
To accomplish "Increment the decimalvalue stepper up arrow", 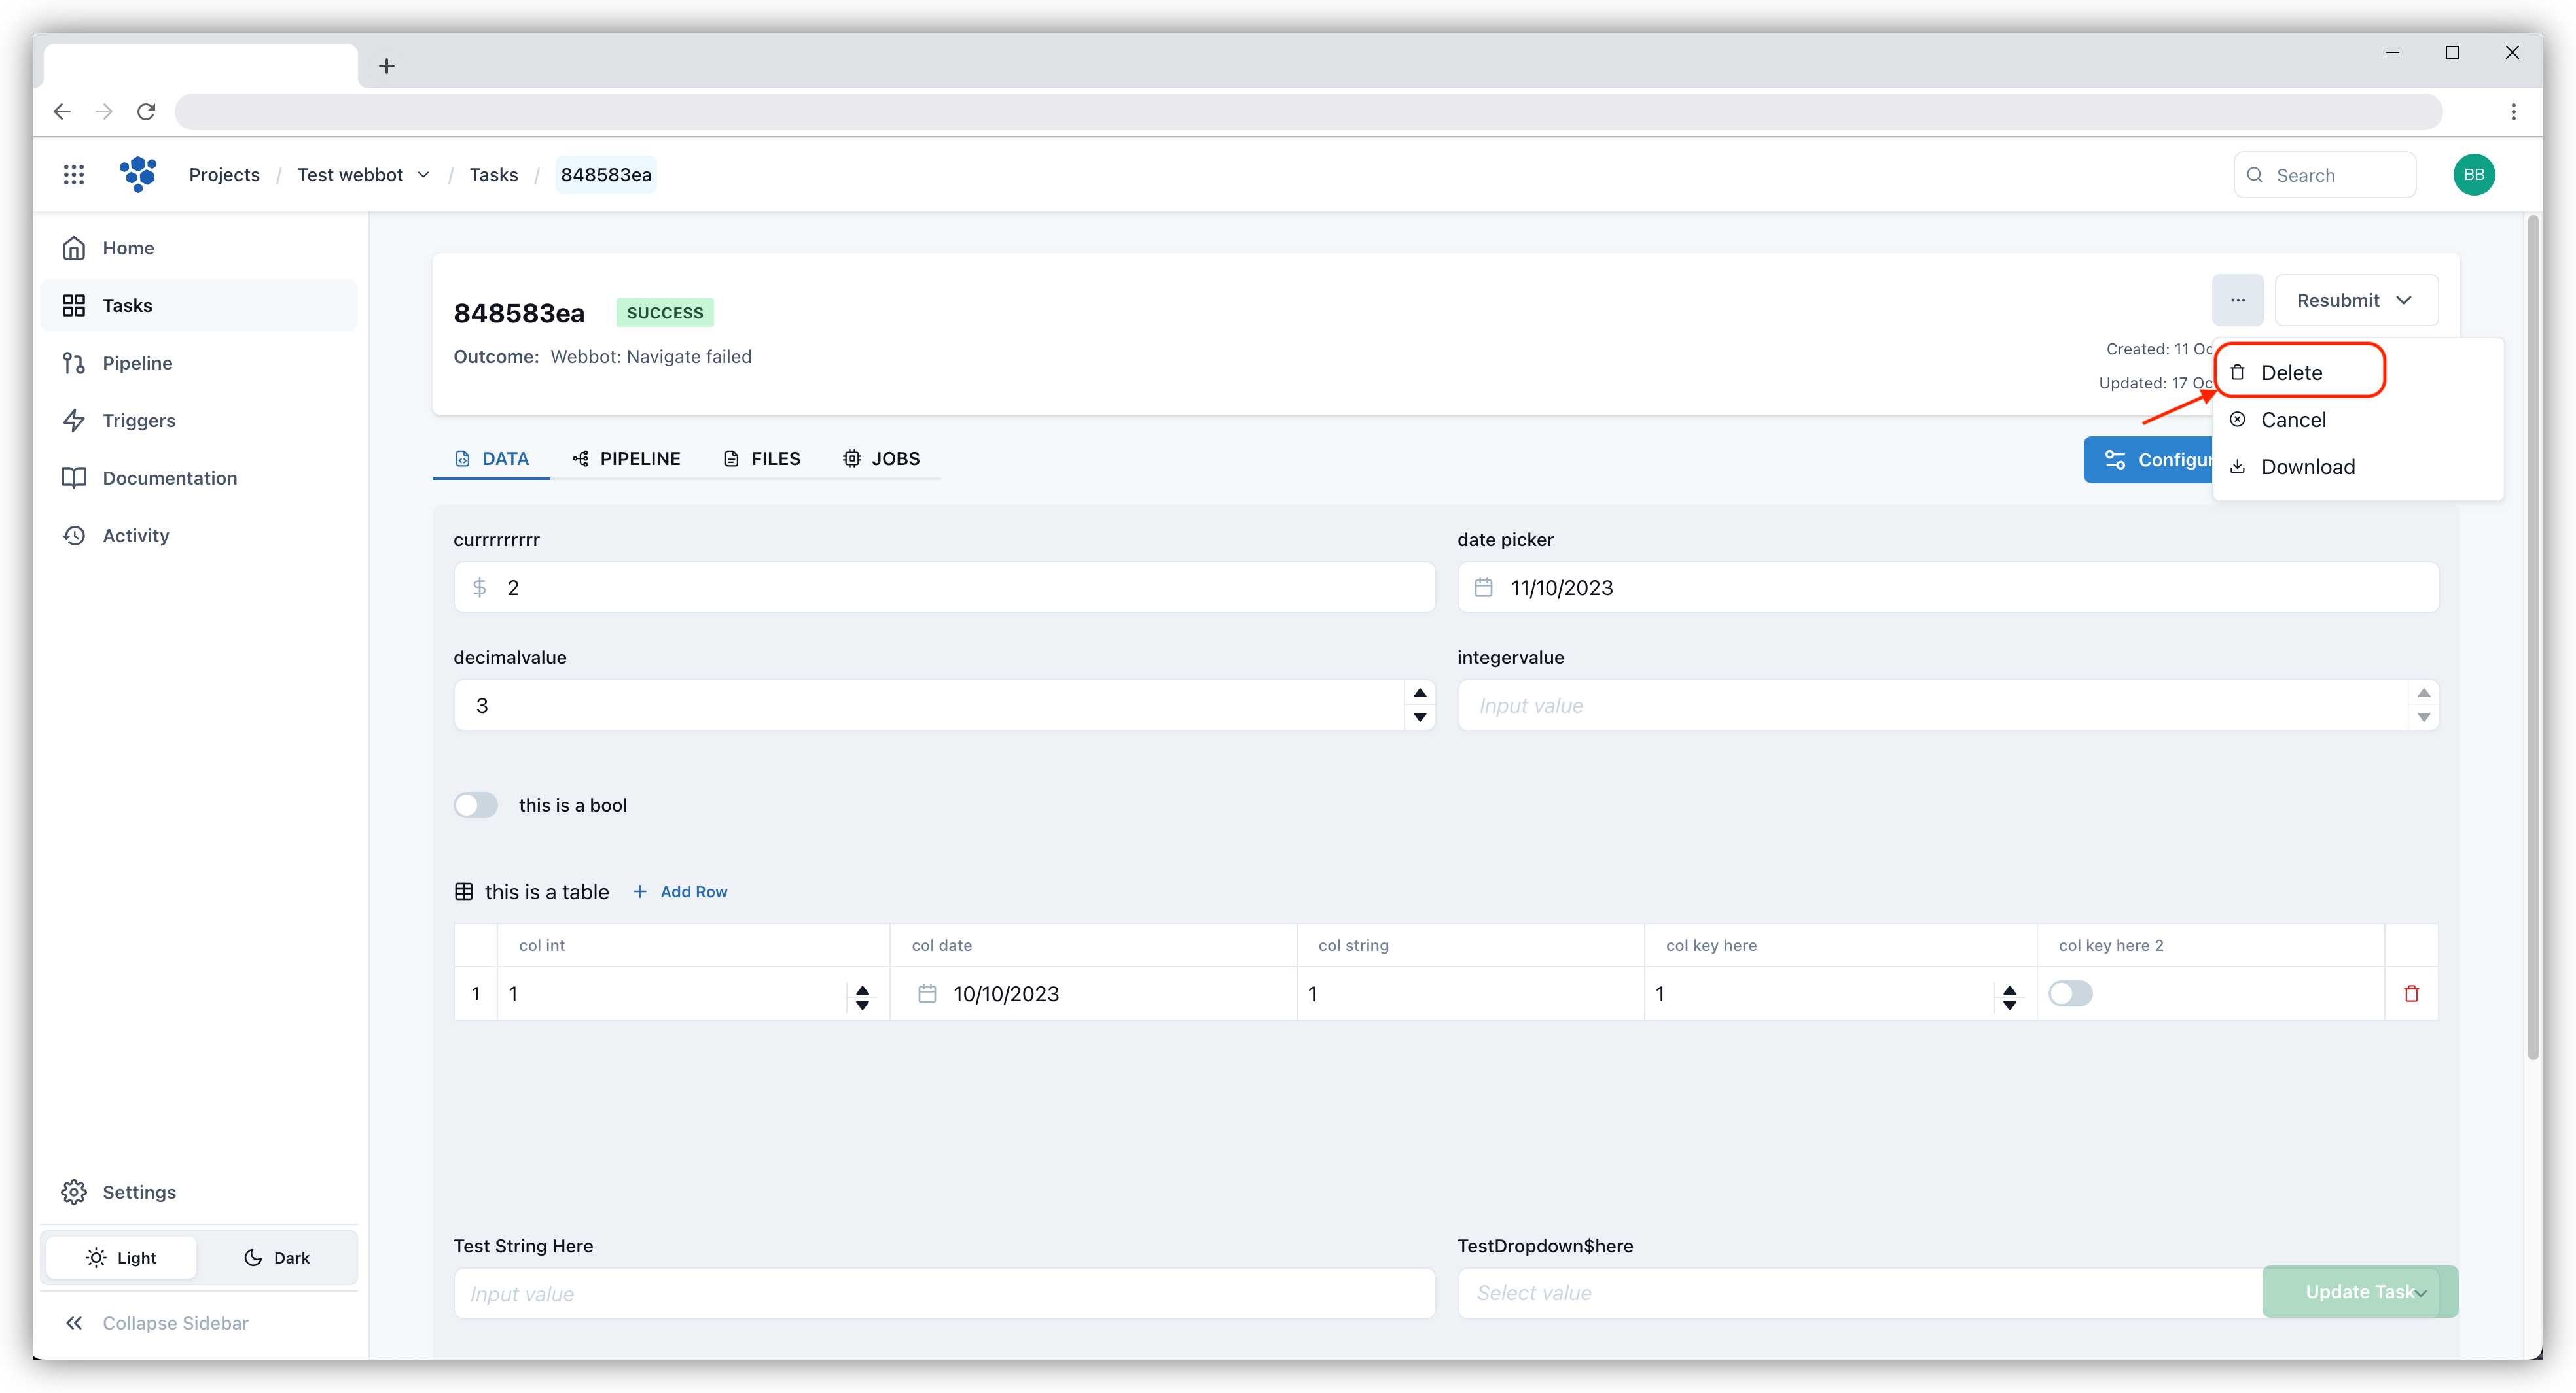I will [1419, 693].
